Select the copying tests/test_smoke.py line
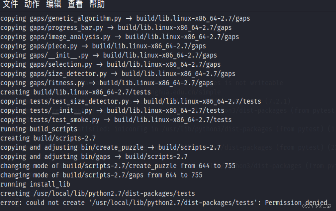The width and height of the screenshot is (336, 211). [x=116, y=120]
